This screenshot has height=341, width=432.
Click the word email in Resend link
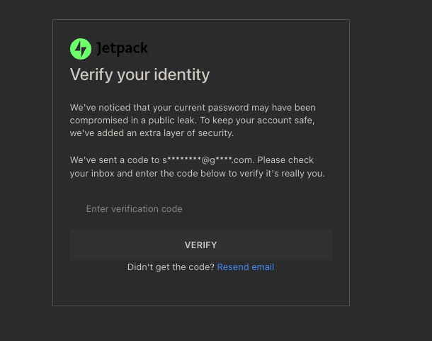pyautogui.click(x=263, y=267)
